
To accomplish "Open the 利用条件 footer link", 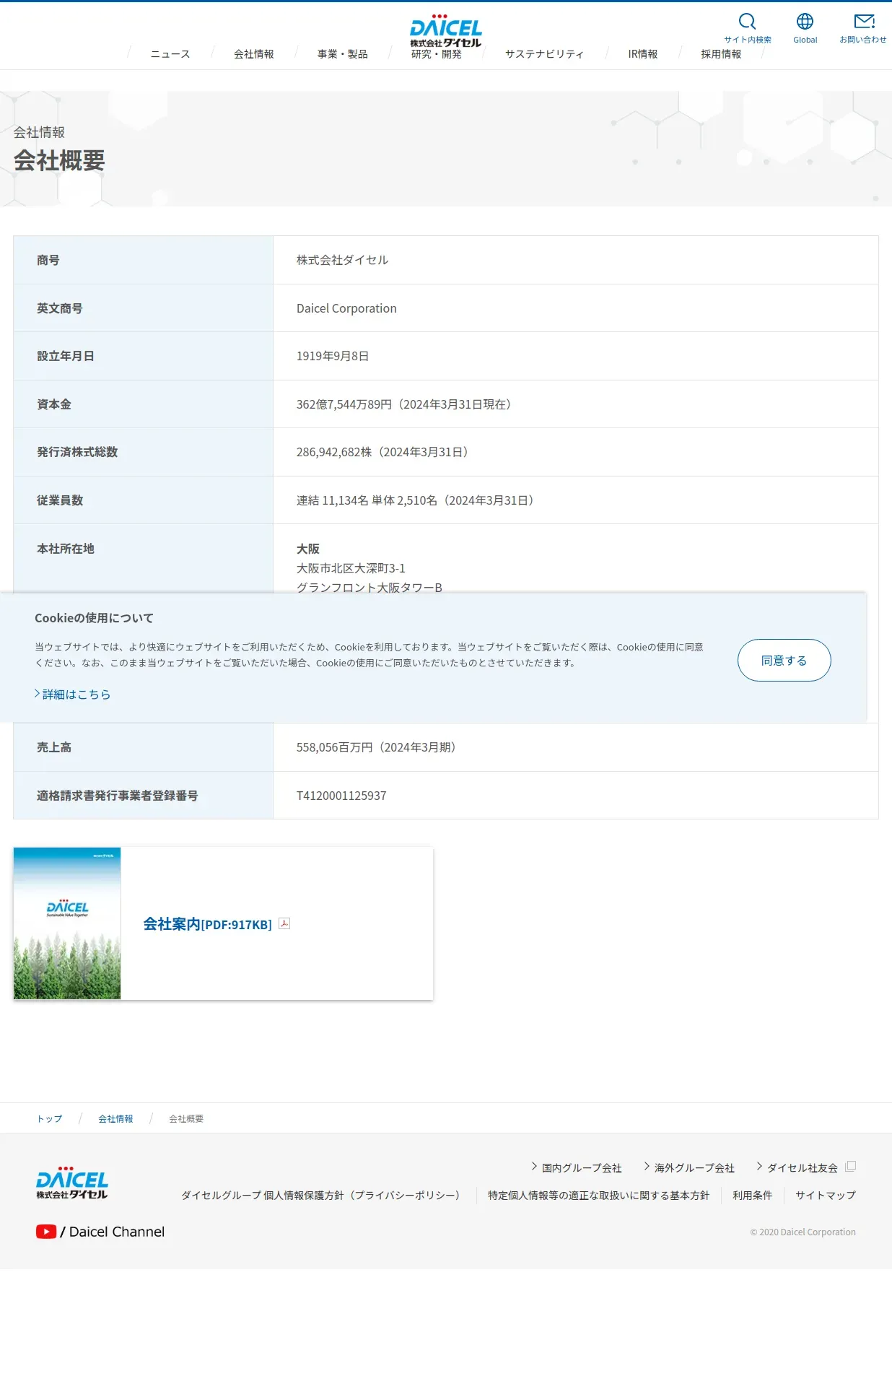I will [752, 1196].
